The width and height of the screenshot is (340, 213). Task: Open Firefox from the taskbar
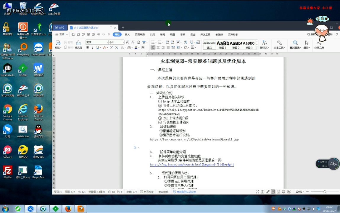point(68,209)
